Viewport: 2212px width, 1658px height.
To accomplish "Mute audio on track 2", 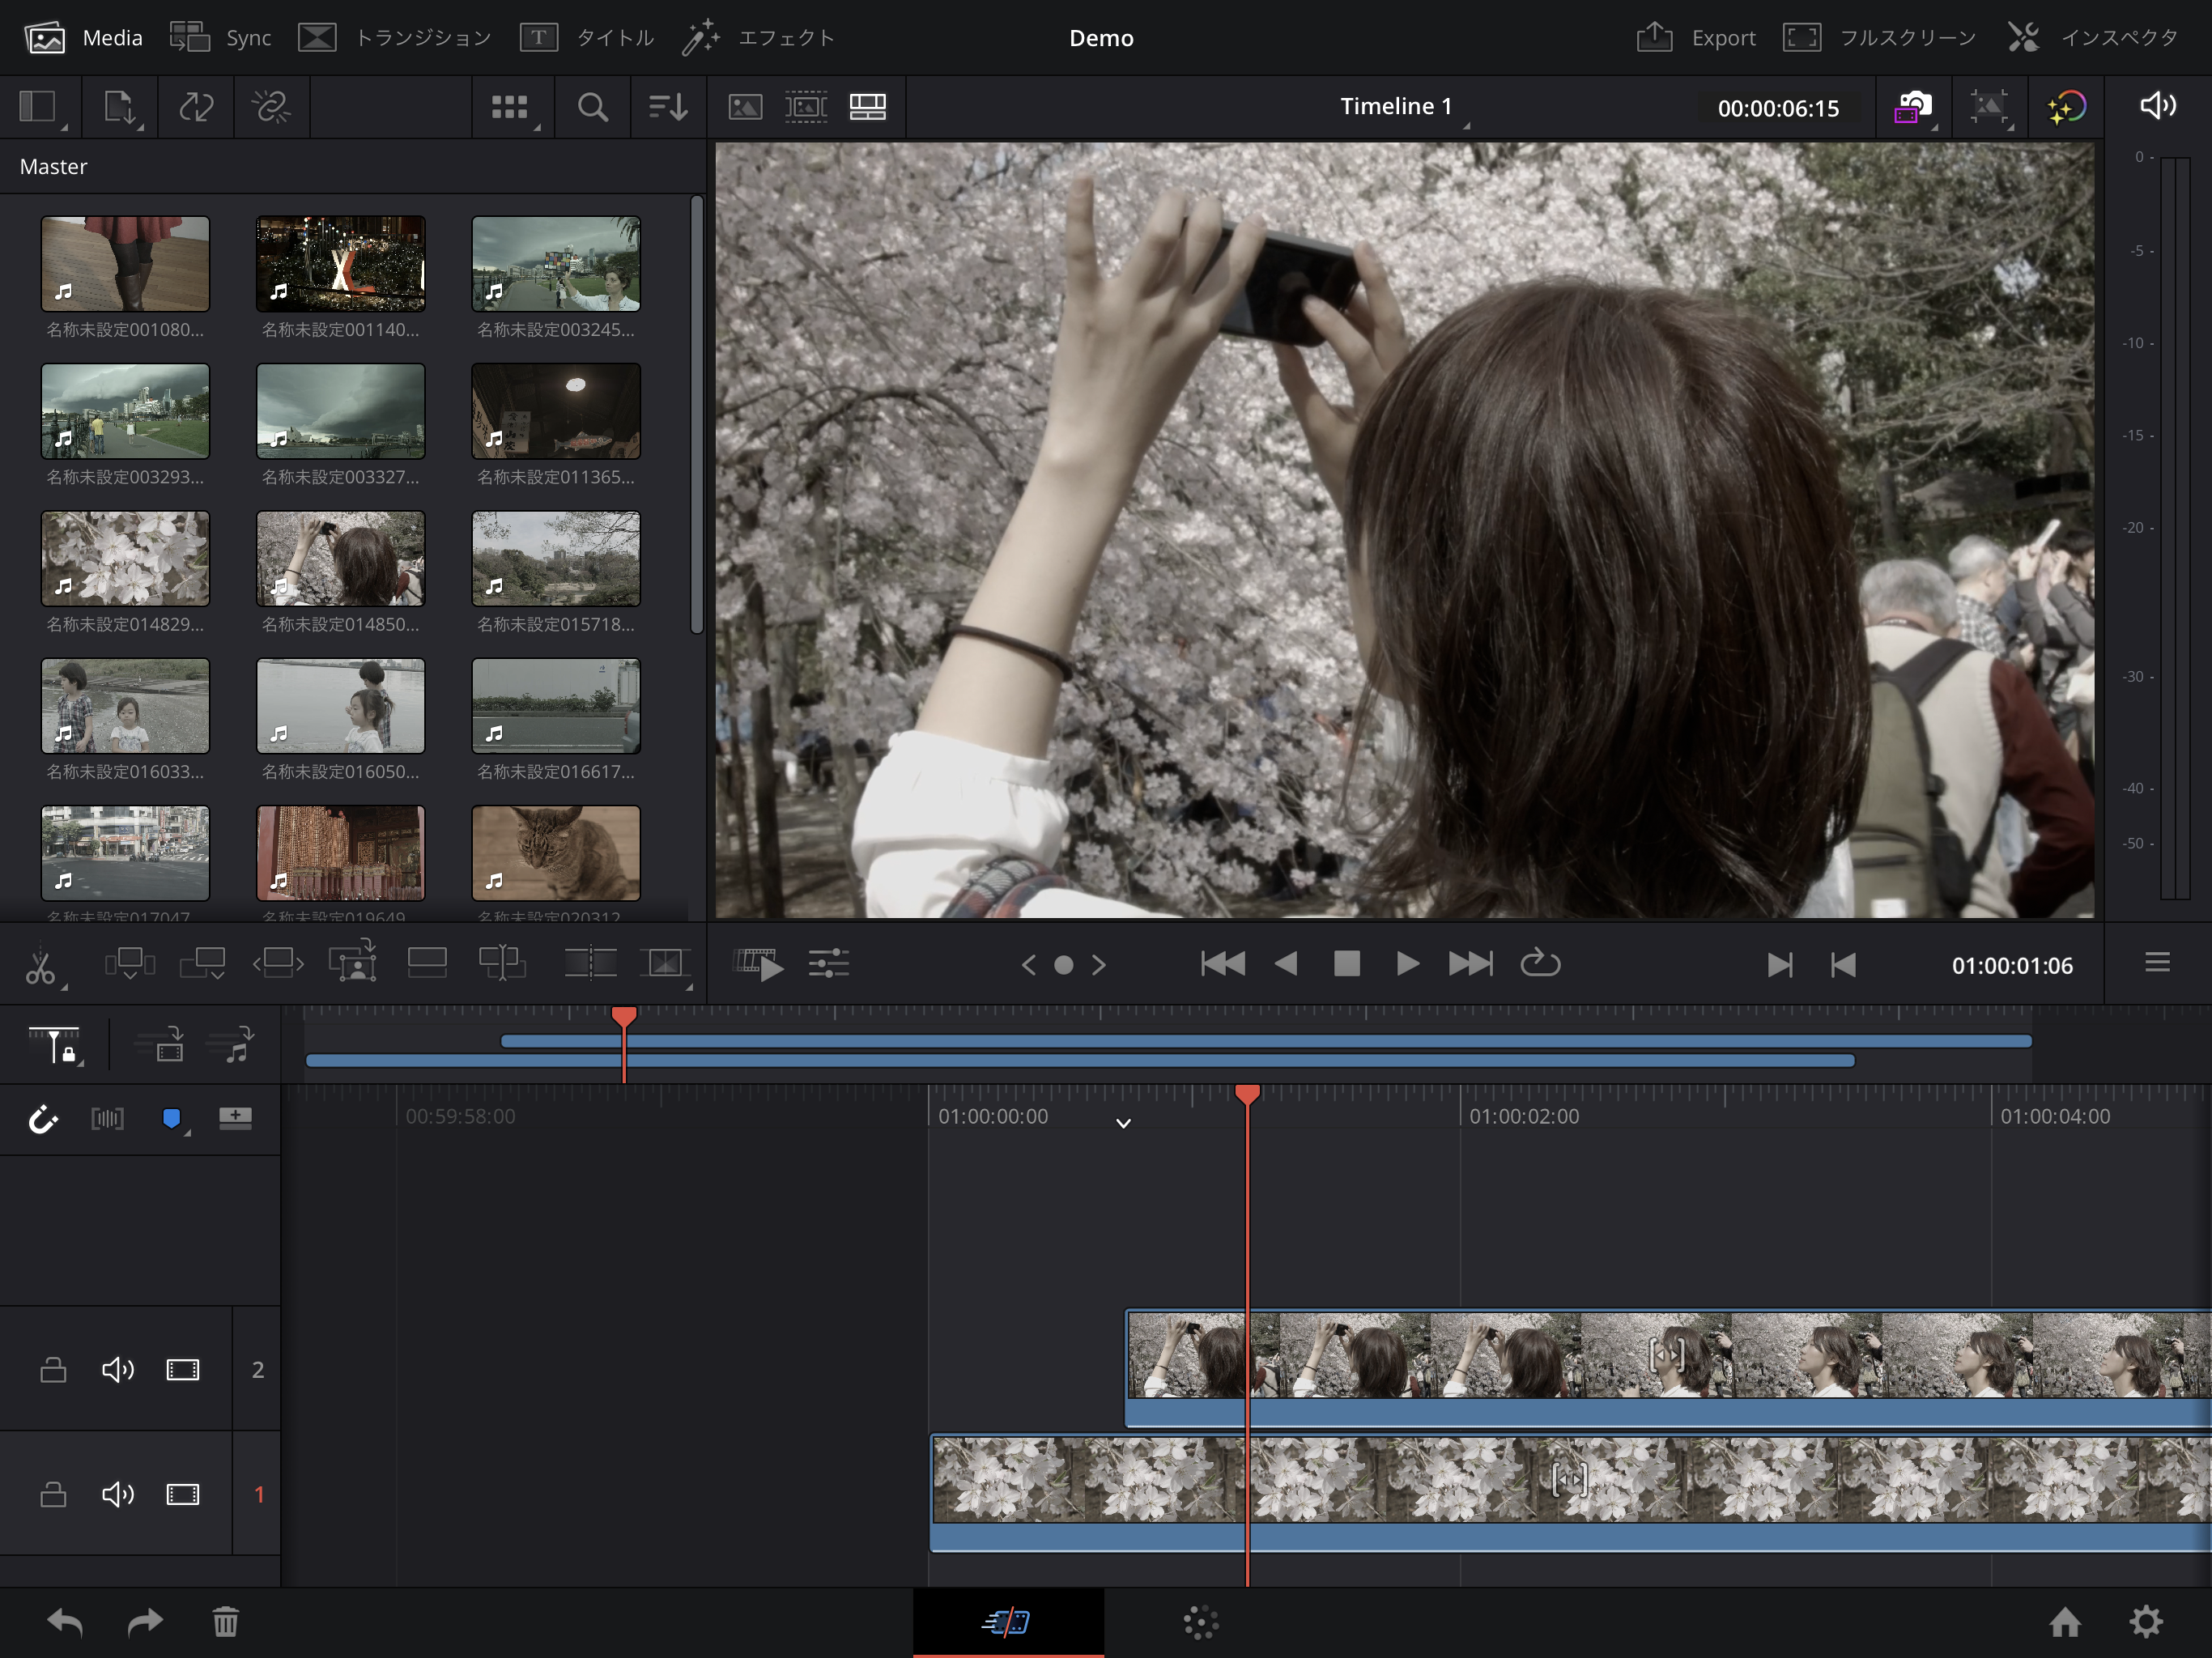I will click(x=118, y=1369).
